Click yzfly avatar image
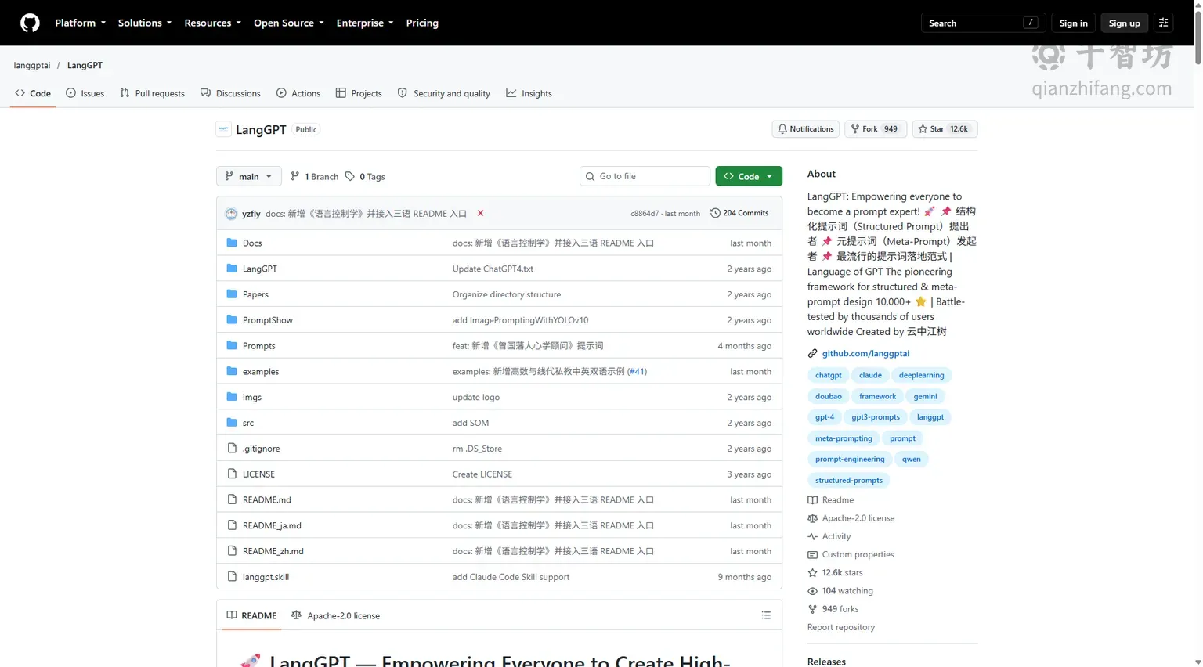The image size is (1203, 667). (231, 214)
